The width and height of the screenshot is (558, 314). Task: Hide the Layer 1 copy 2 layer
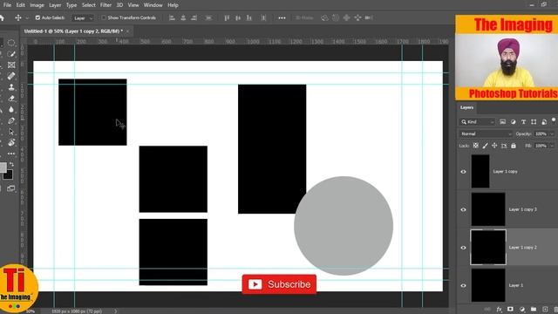tap(463, 248)
